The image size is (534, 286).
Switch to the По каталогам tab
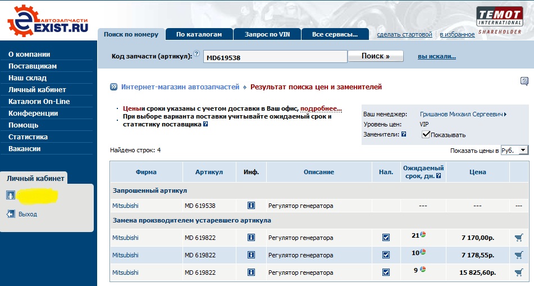[199, 34]
